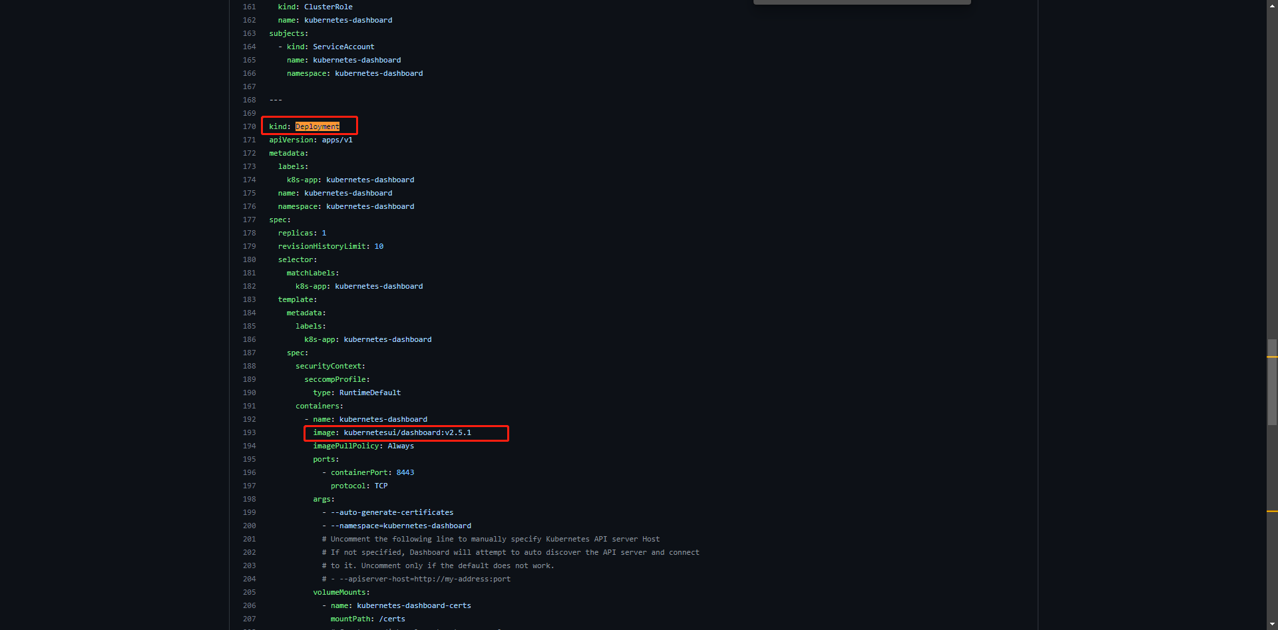Click the imagePullPolicy Always value

tap(401, 446)
